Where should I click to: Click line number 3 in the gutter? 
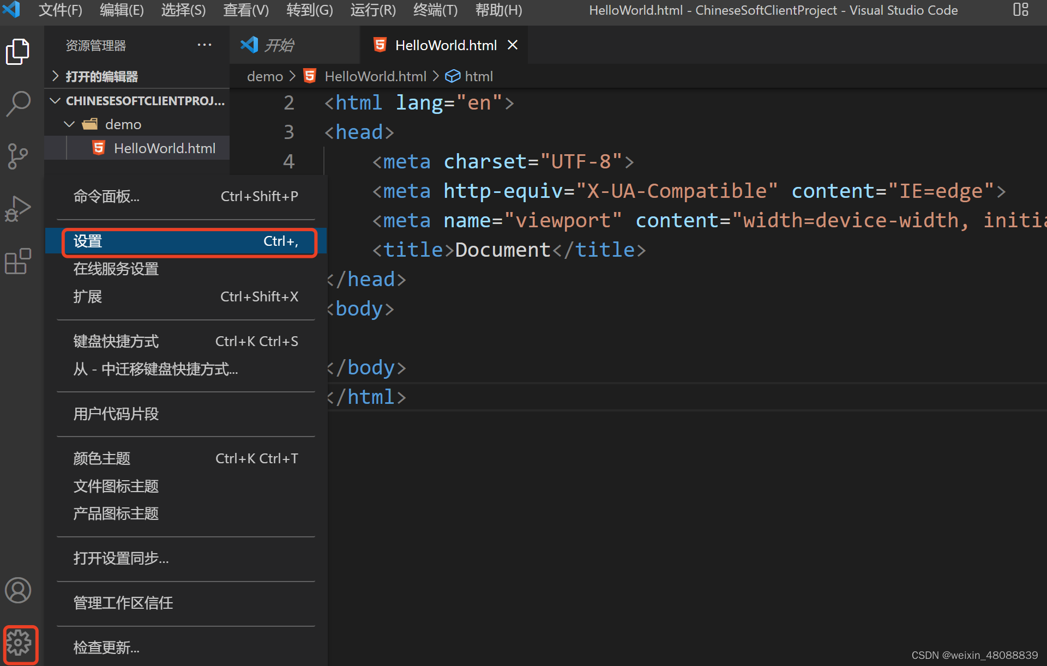289,132
